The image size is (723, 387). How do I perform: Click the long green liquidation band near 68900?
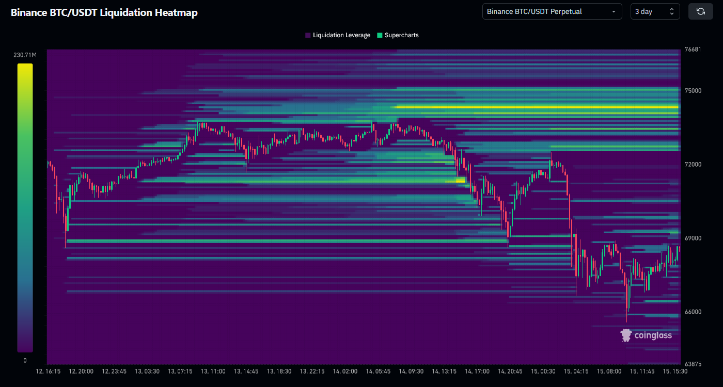[x=288, y=241]
